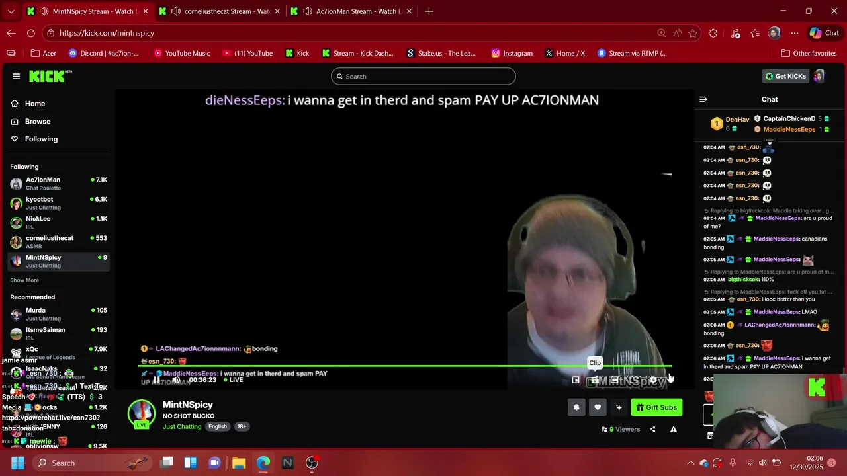Screen dimensions: 847x476
Task: Open File Explorer from taskbar
Action: click(239, 463)
